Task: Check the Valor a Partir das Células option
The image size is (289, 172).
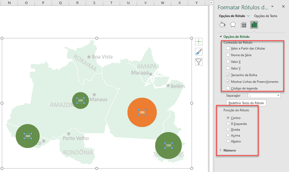Action: coord(228,48)
